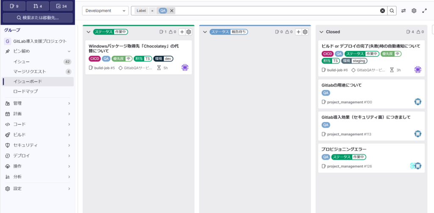Collapse the Closed list column
Image resolution: width=434 pixels, height=213 pixels.
click(x=321, y=32)
